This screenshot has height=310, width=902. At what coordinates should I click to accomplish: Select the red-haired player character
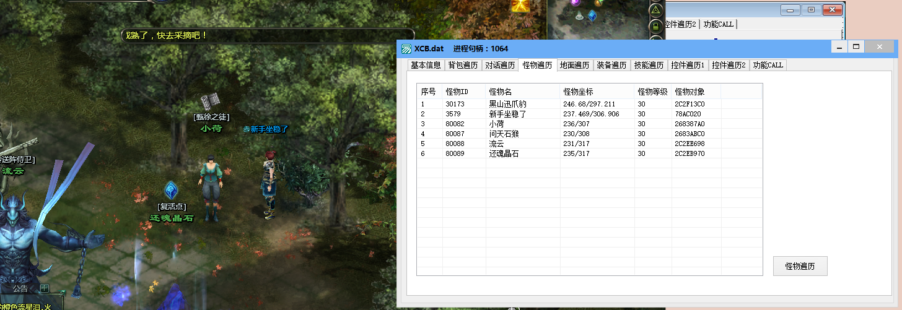[269, 184]
